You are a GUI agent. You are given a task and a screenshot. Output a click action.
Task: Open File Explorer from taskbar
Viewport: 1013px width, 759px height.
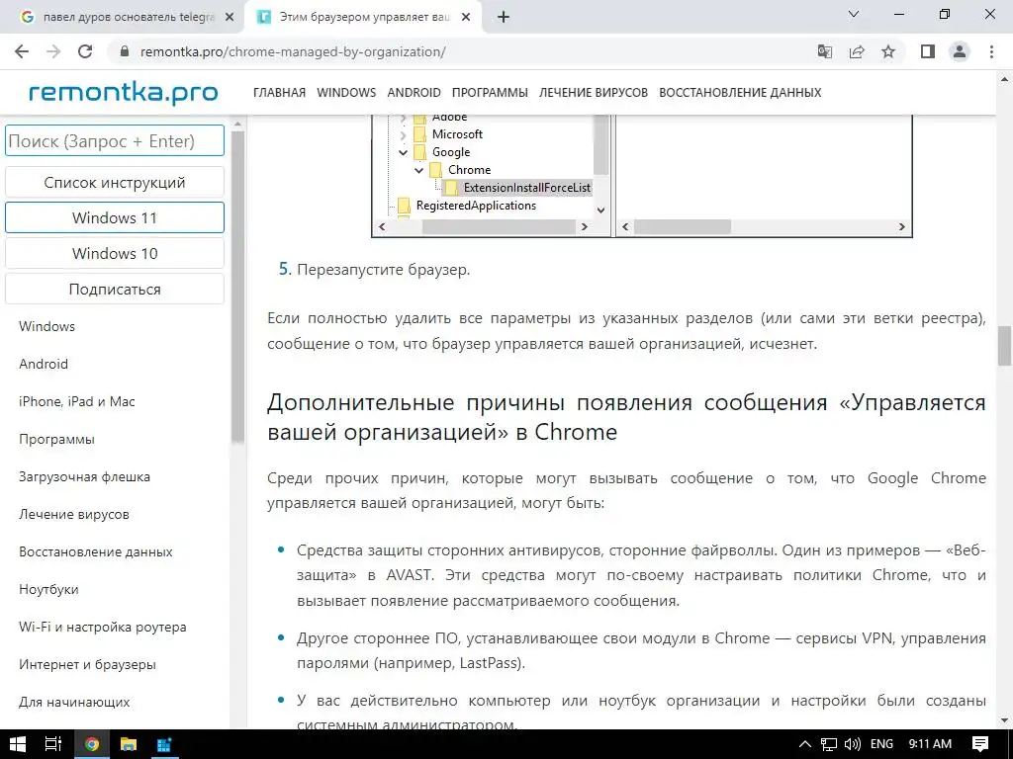click(128, 744)
